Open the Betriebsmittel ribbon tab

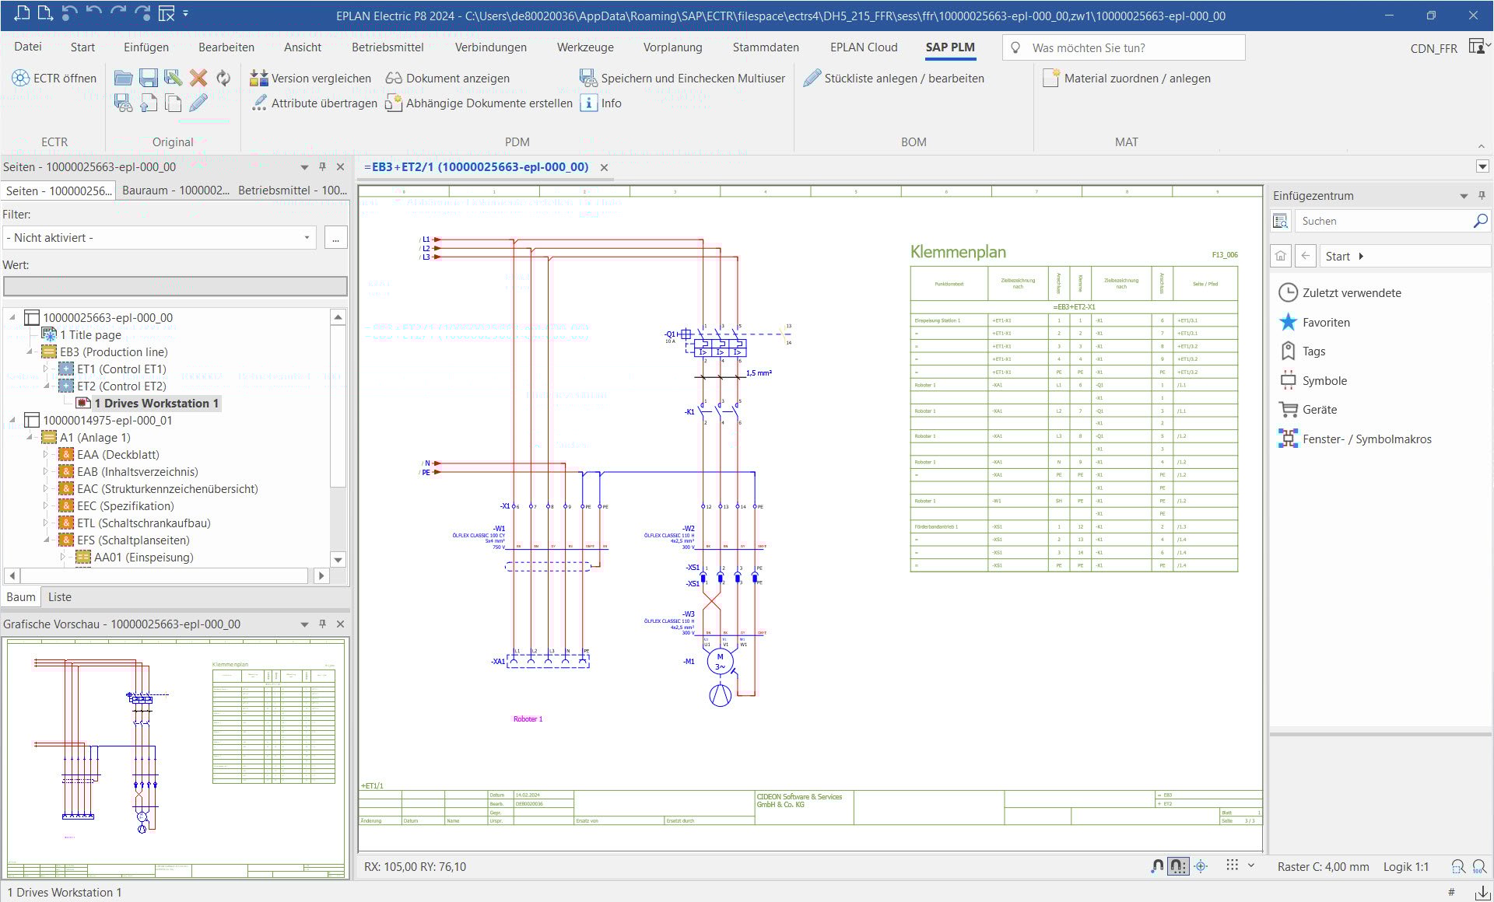[x=388, y=47]
